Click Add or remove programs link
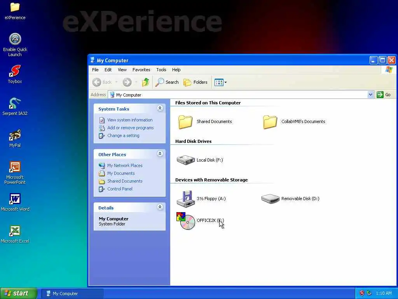Image resolution: width=398 pixels, height=299 pixels. (x=130, y=128)
